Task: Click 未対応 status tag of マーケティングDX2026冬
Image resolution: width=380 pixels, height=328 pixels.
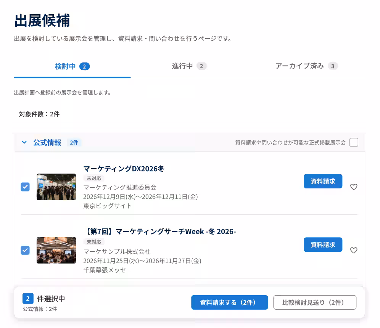Action: [94, 178]
